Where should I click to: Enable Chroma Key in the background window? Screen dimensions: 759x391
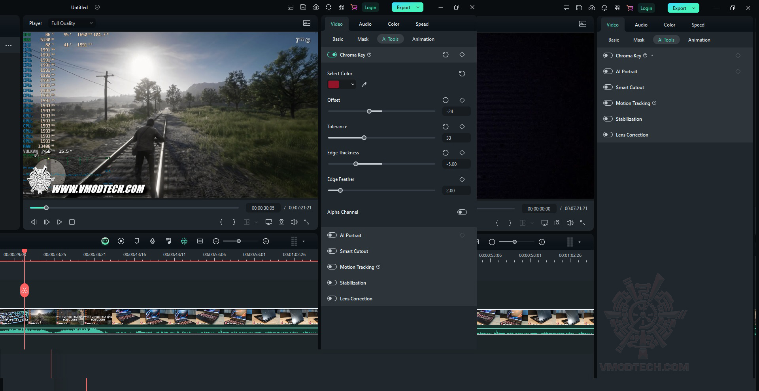coord(608,55)
